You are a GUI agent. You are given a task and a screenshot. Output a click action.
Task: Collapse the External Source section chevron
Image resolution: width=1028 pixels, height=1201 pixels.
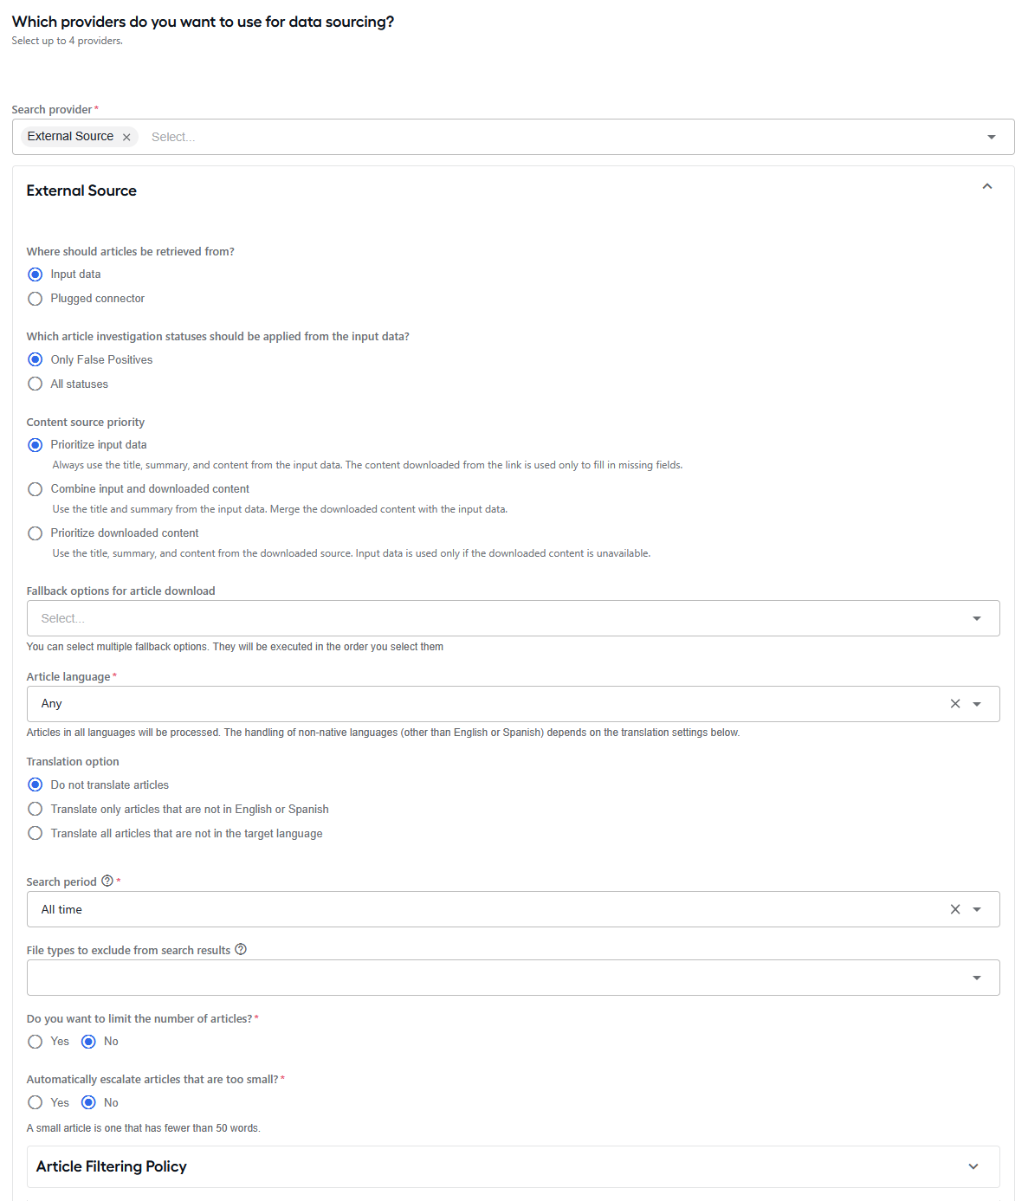(x=987, y=187)
